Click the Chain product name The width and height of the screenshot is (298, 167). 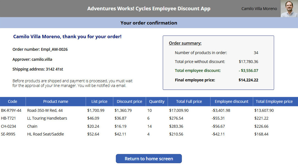point(32,126)
